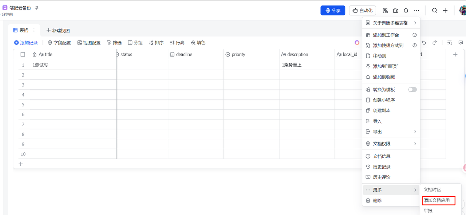The image size is (466, 215).
Task: Click the 笔记云备份 document title
Action: click(20, 8)
